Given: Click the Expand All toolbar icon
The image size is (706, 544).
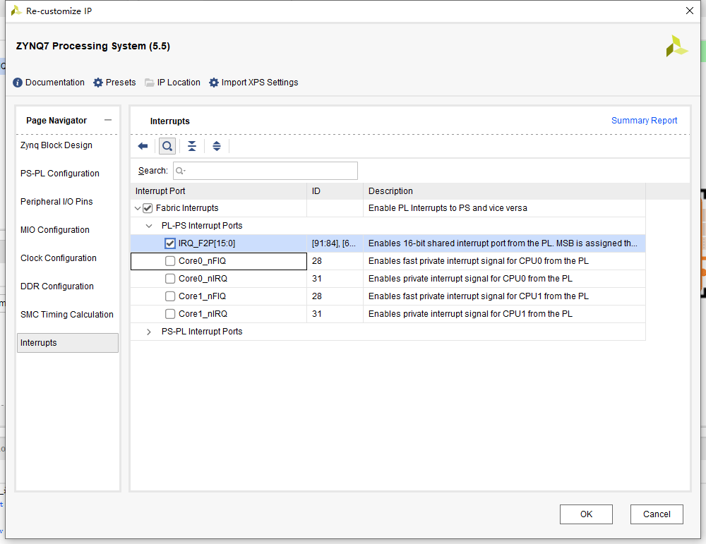Looking at the screenshot, I should [217, 146].
